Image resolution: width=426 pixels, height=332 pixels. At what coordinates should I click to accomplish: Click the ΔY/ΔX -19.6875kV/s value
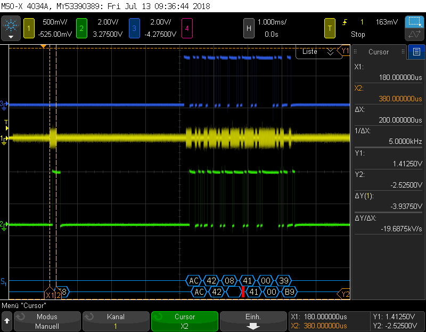pos(402,229)
